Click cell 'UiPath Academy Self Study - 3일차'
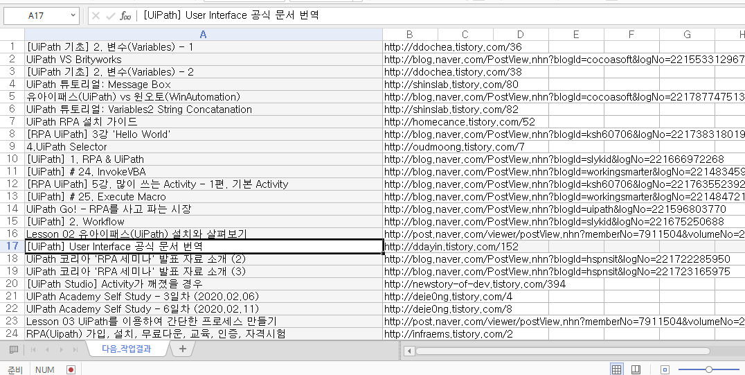The height and width of the screenshot is (375, 745). (x=204, y=296)
